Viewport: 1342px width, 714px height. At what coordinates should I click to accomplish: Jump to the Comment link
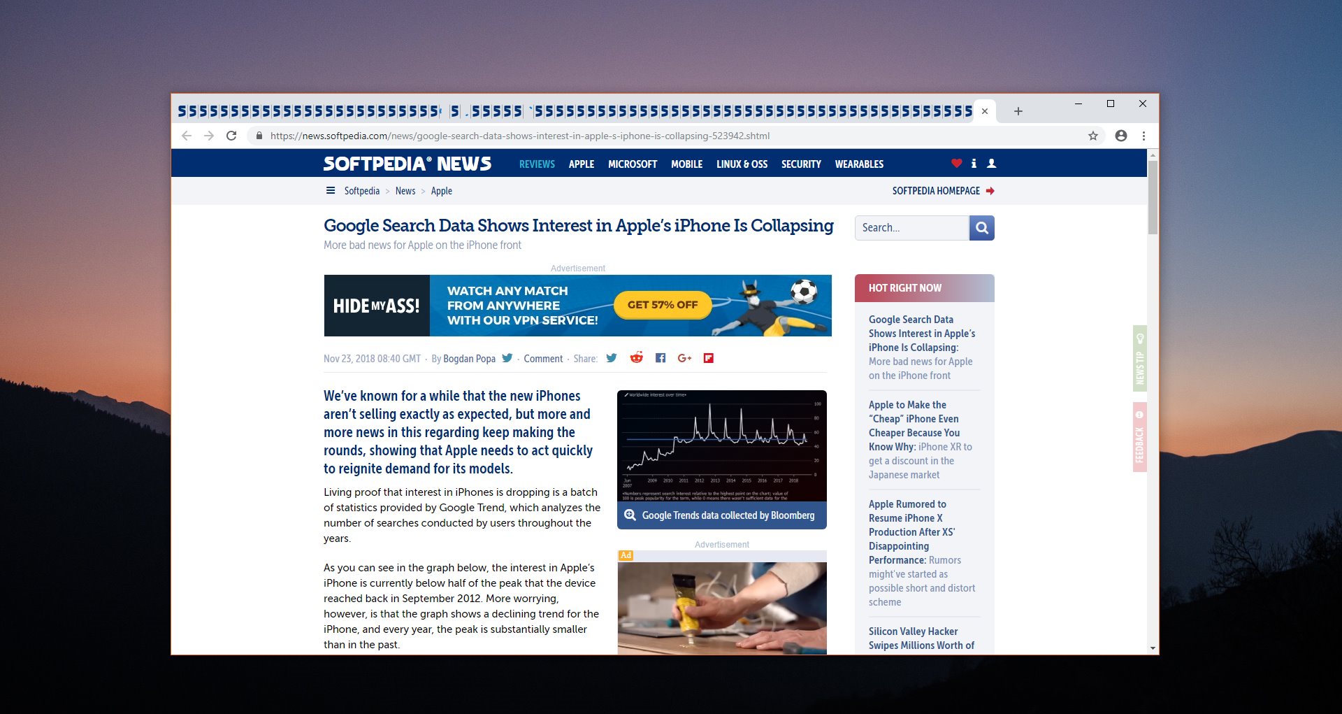click(543, 359)
